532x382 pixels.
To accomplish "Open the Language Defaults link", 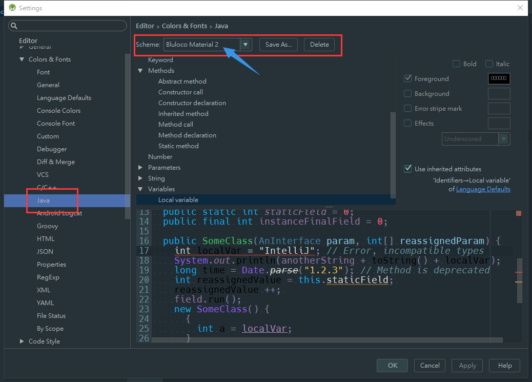I will (x=483, y=189).
